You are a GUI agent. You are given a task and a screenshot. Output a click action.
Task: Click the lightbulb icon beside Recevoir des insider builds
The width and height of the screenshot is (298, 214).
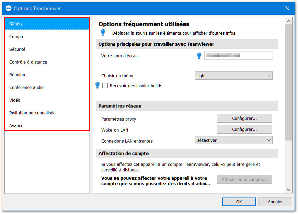(98, 85)
